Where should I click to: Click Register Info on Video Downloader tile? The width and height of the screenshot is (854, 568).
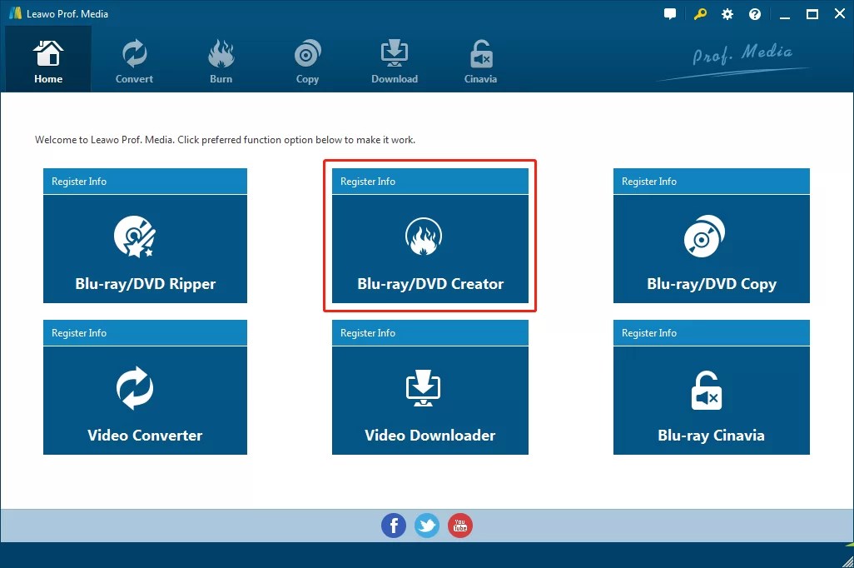coord(367,333)
